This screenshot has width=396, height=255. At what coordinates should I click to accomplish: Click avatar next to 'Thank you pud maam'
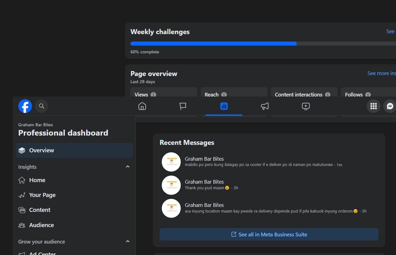(171, 185)
